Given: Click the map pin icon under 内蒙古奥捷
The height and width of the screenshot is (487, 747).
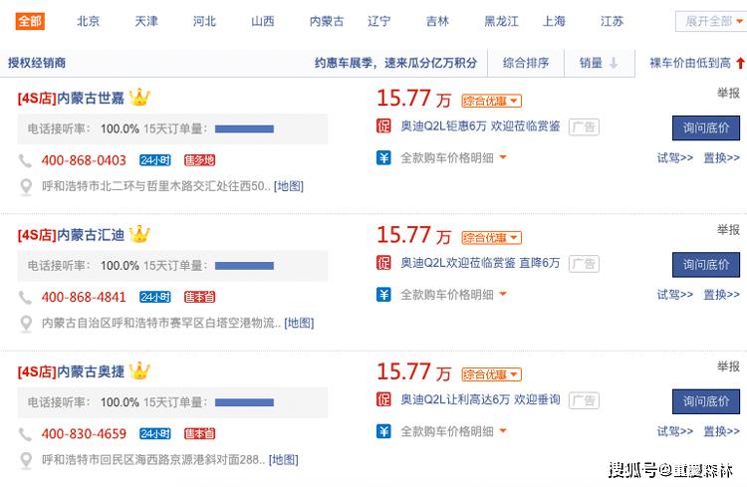Looking at the screenshot, I should click(x=26, y=460).
